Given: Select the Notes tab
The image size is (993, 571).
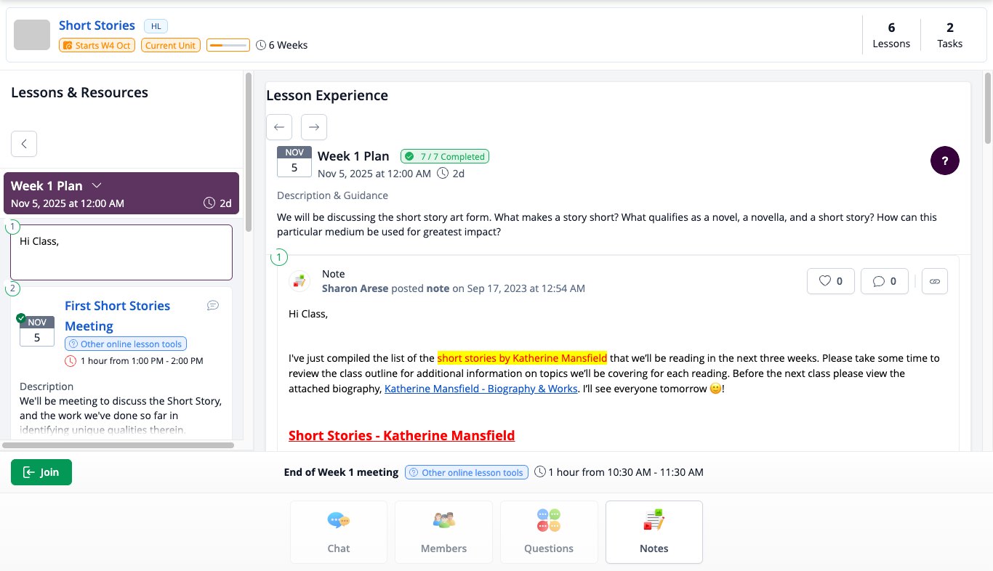Looking at the screenshot, I should pos(654,532).
